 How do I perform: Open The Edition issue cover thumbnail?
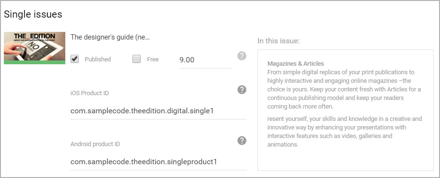[x=34, y=46]
